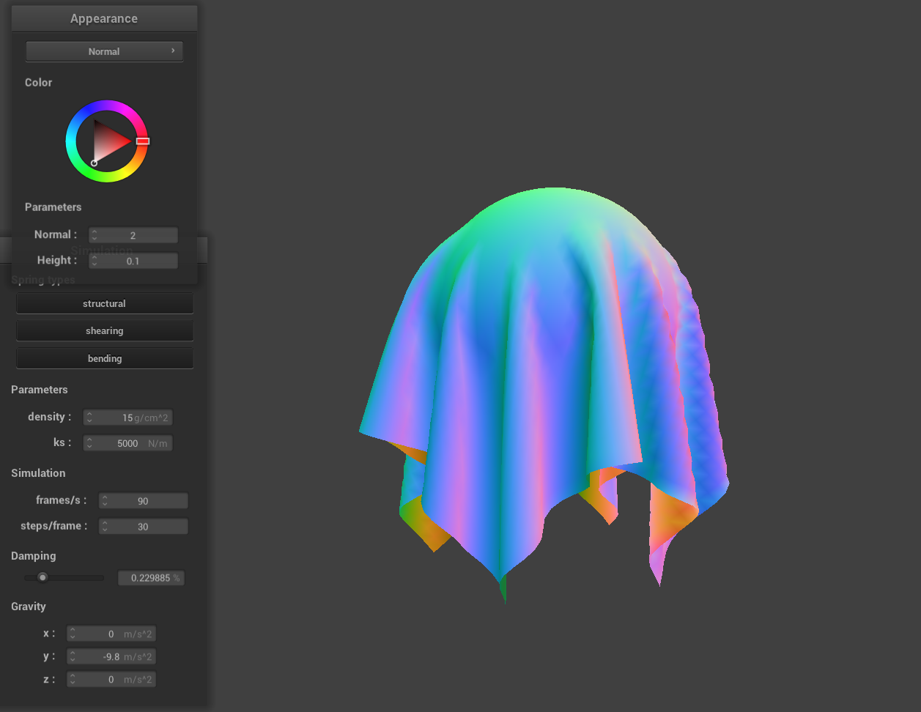The width and height of the screenshot is (921, 712).
Task: Click the gravity x stepper arrows
Action: click(73, 634)
